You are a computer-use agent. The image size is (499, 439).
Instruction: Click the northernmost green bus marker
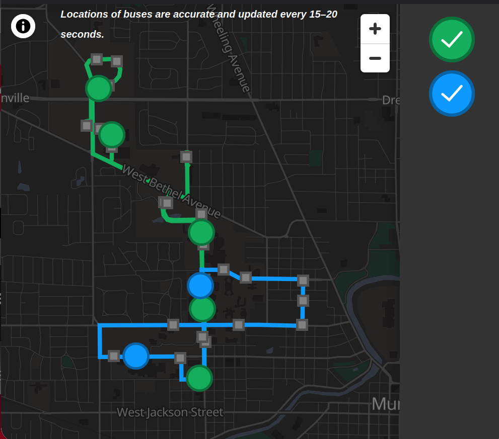click(x=99, y=89)
